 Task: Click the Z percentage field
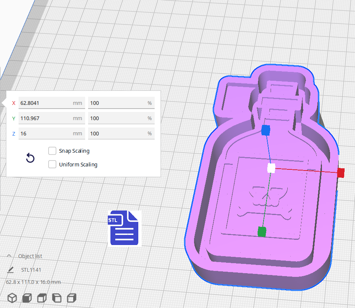(121, 133)
